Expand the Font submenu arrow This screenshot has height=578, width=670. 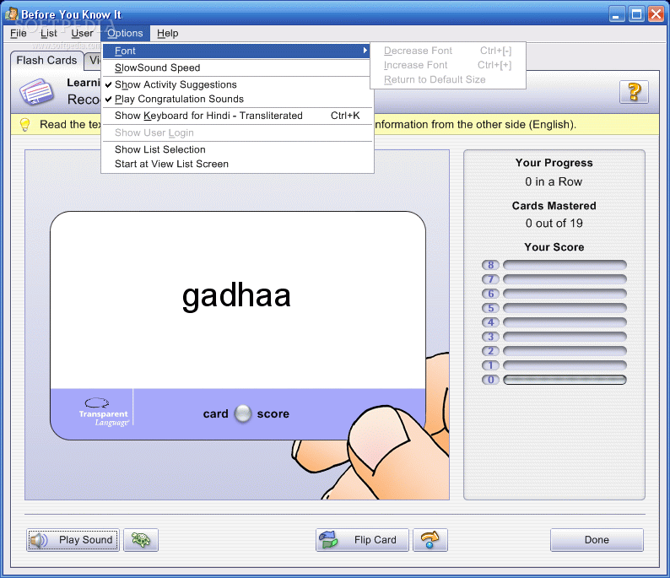365,51
